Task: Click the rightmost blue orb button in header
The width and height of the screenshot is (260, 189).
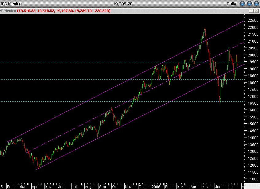Action: click(257, 4)
